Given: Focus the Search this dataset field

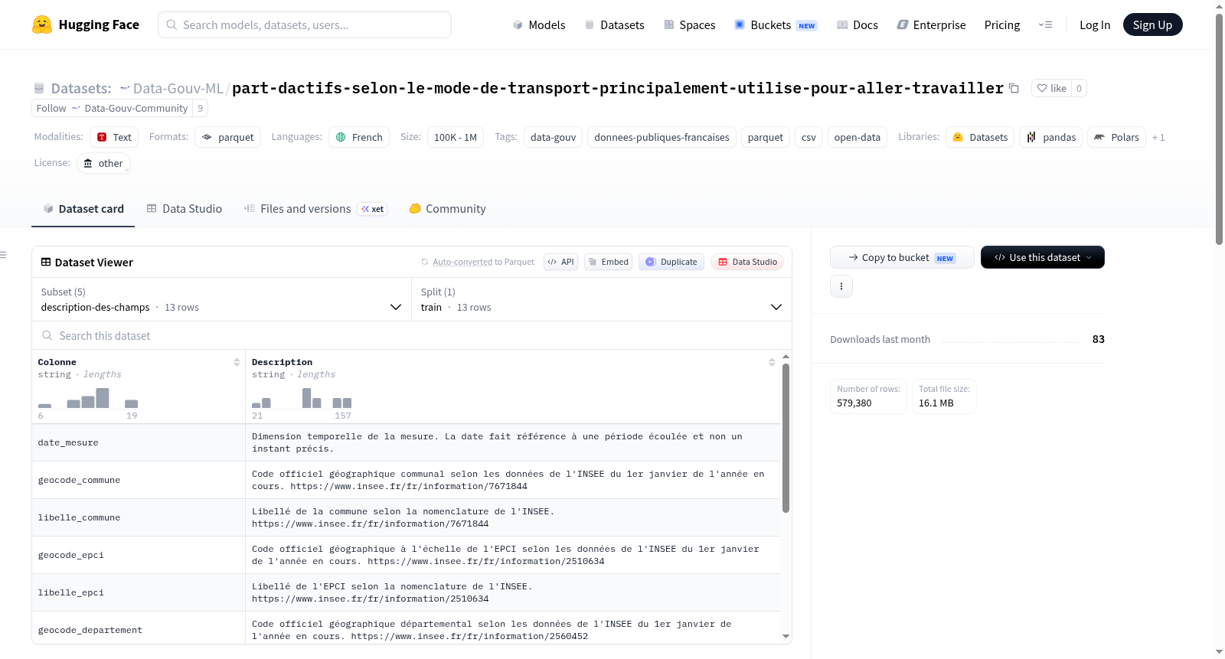Looking at the screenshot, I should (412, 335).
